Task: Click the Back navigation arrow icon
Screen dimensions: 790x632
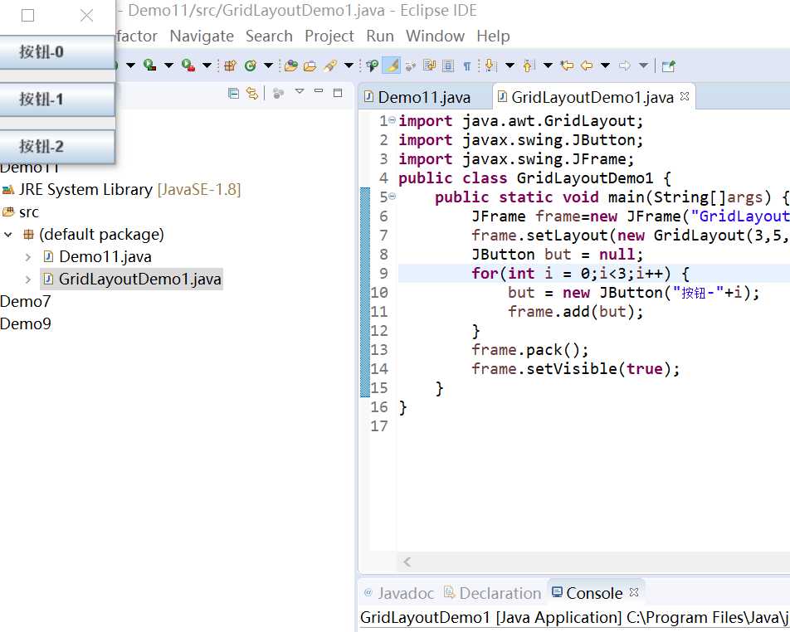Action: pos(587,66)
